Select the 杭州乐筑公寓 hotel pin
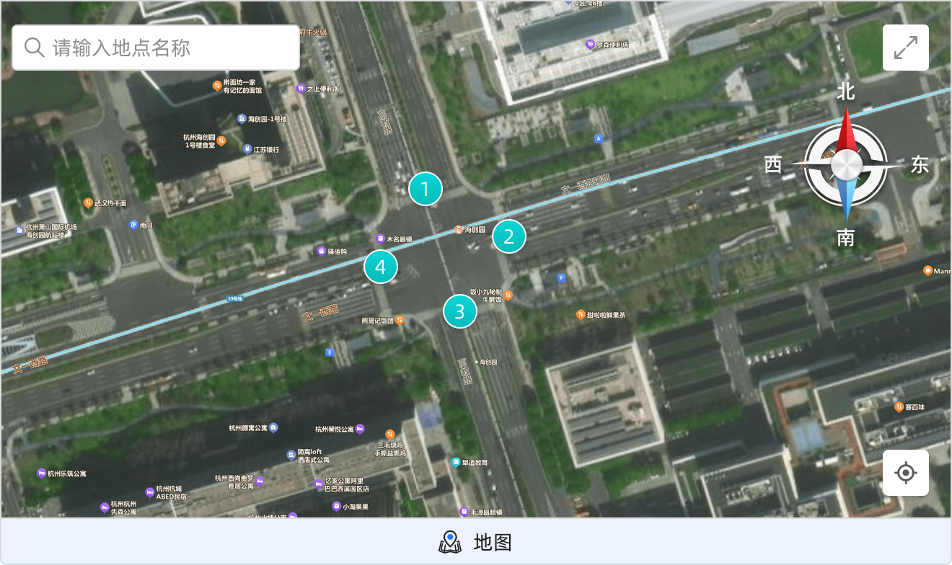This screenshot has height=565, width=952. point(41,473)
